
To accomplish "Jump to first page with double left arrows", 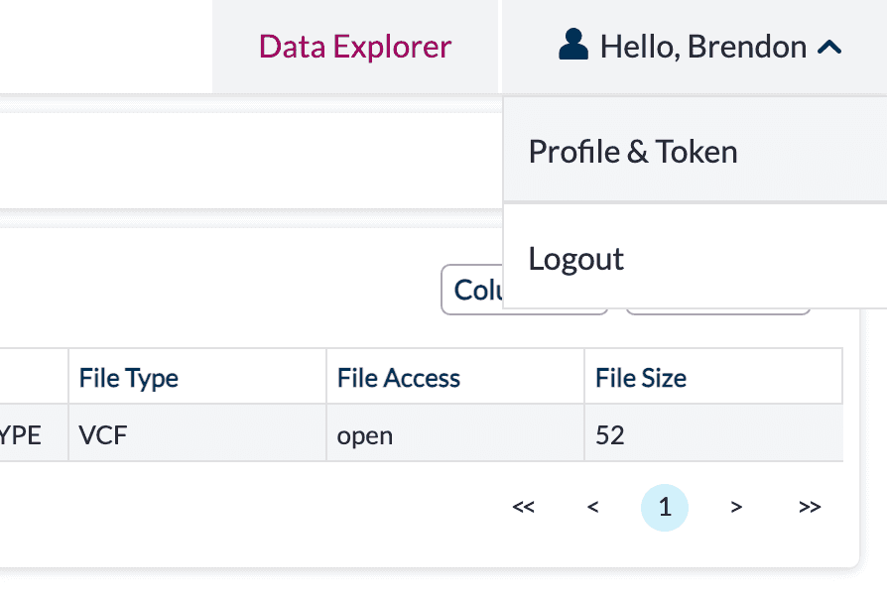I will click(x=523, y=507).
